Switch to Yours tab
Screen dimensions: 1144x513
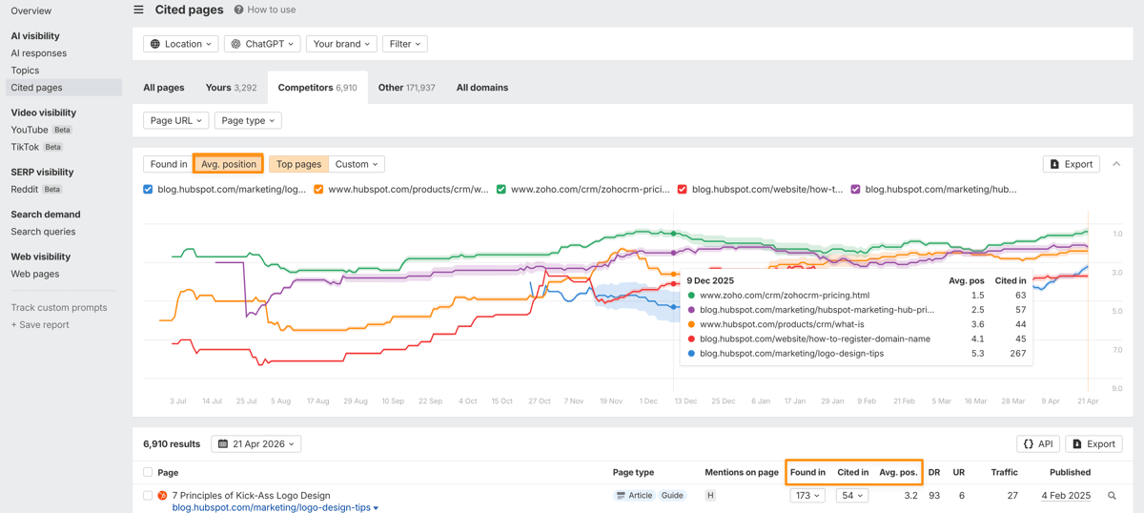(231, 88)
